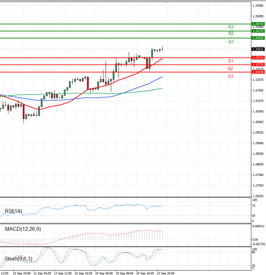Click the 1.35585 price axis value
The width and height of the screenshot is (266, 275).
(258, 6)
